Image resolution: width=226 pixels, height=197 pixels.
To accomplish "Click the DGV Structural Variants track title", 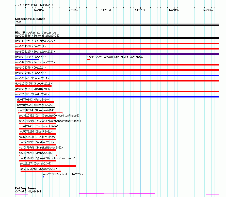I will (36, 32).
